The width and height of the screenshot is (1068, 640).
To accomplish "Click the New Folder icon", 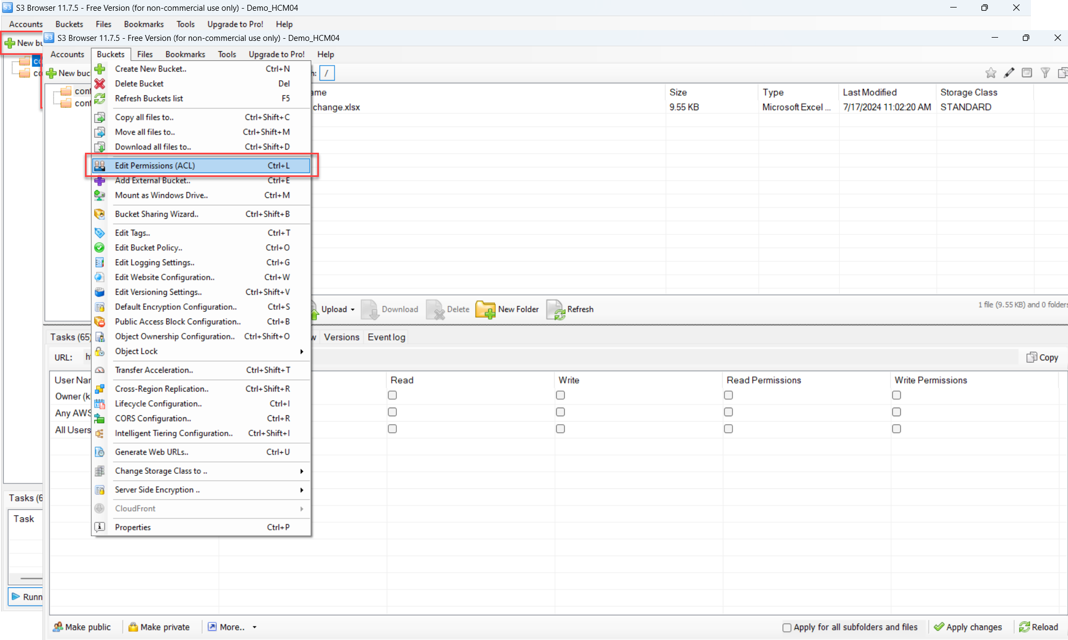I will pos(485,309).
